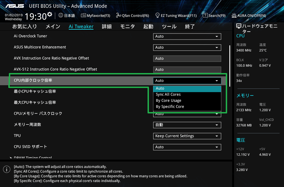284x187 pixels.
Task: Click the 32768 MB memory capacity value
Action: pos(244,125)
